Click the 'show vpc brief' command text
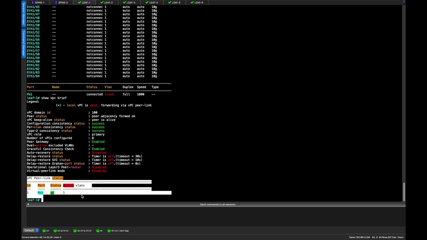 (54, 98)
